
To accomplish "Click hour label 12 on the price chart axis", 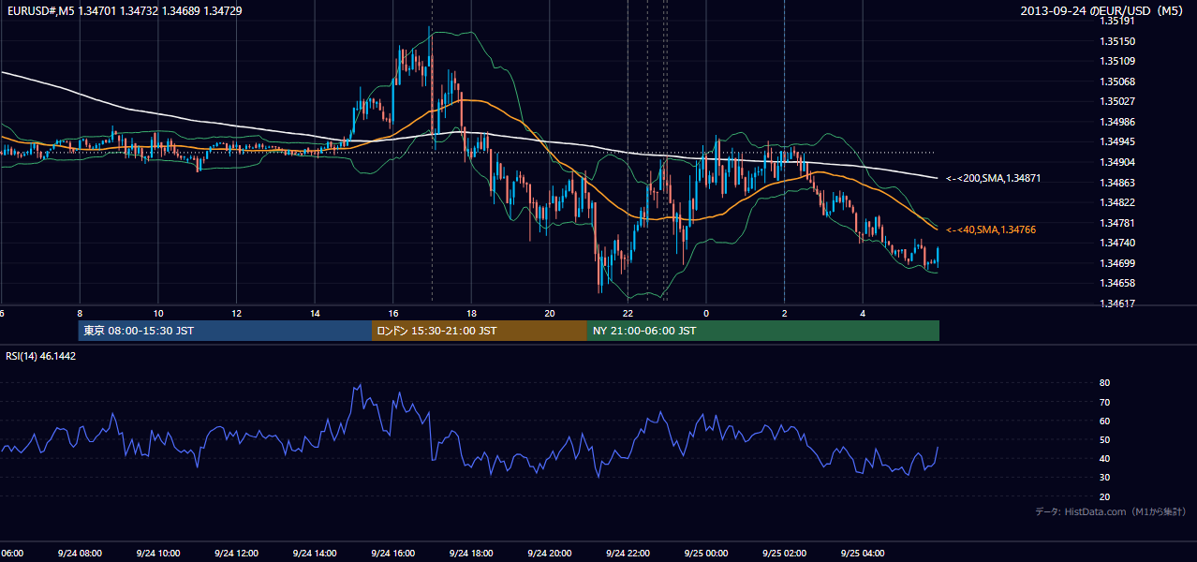I will [x=236, y=313].
